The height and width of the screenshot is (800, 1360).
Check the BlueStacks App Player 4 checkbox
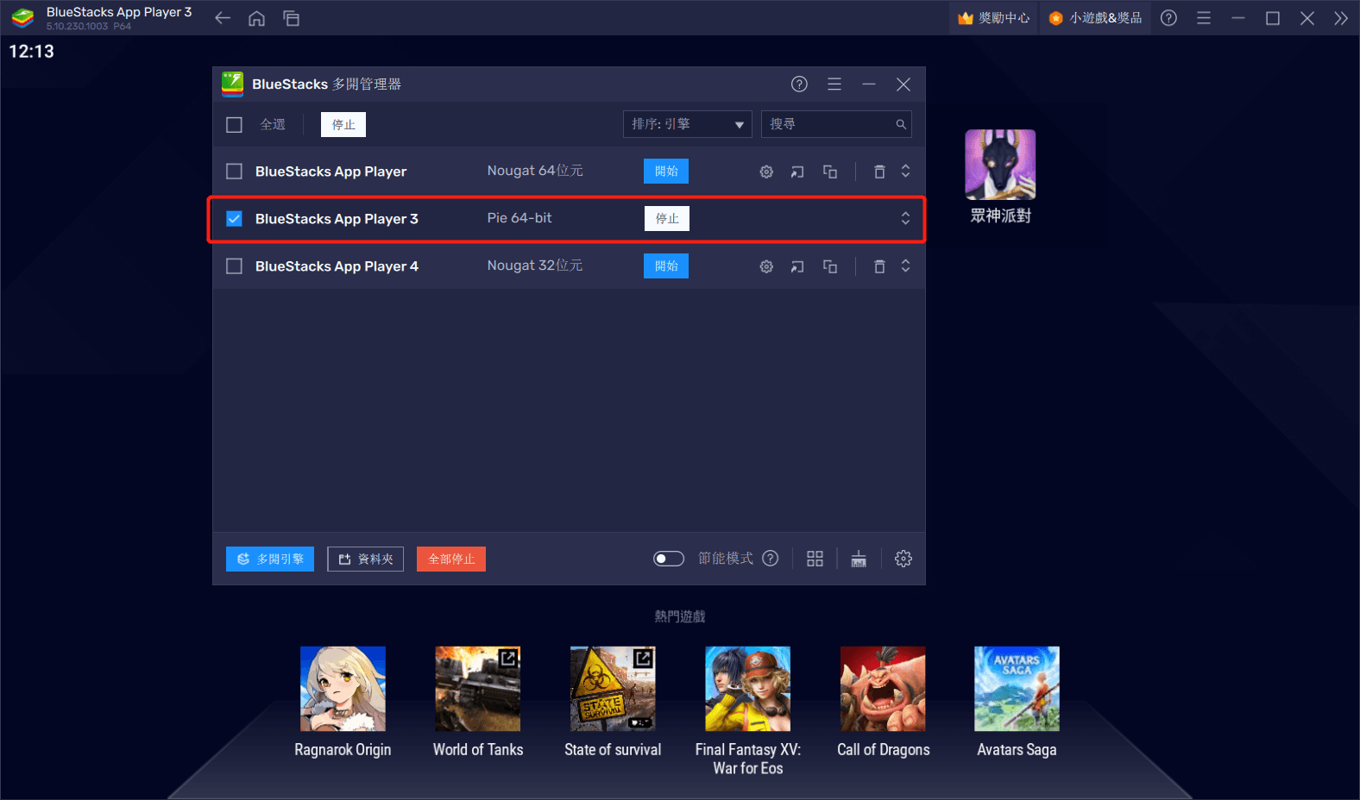tap(234, 266)
